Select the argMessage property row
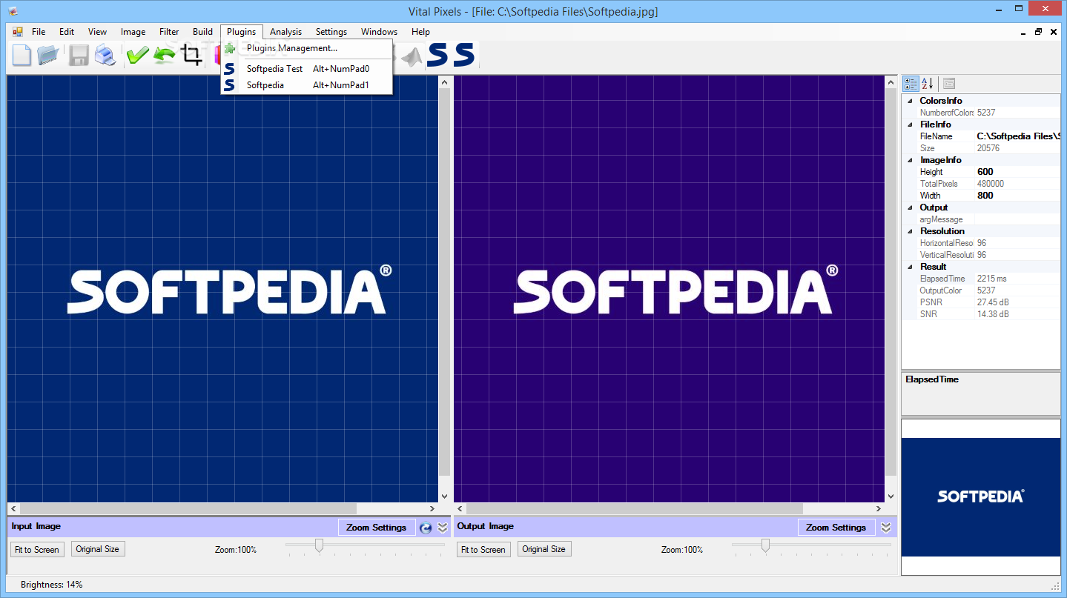Viewport: 1067px width, 598px height. click(x=981, y=219)
